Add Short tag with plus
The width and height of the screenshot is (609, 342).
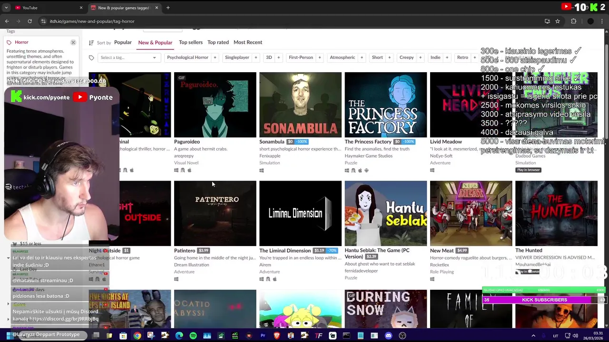[389, 57]
